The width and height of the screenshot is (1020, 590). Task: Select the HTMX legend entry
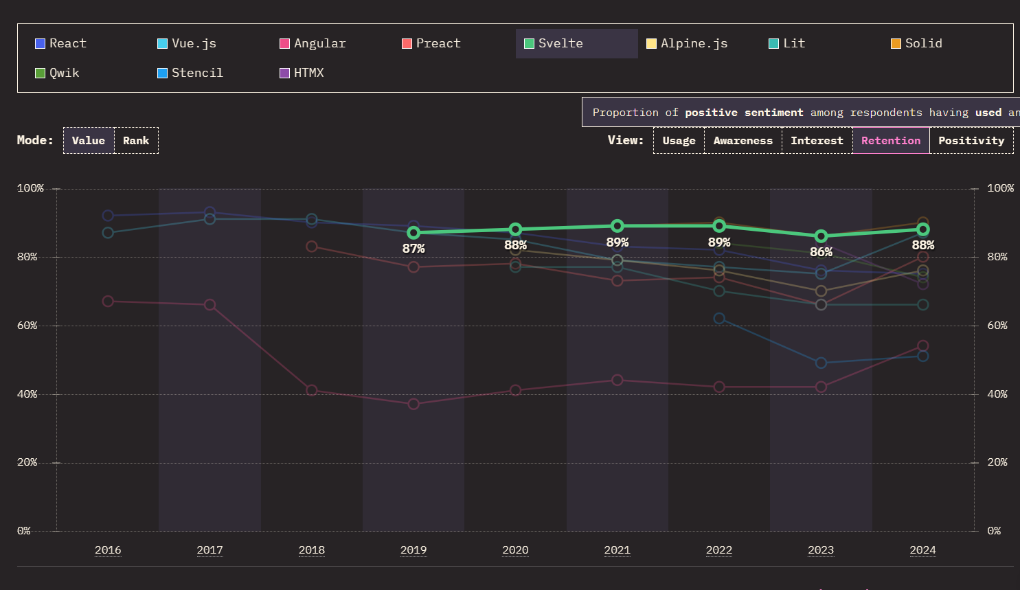(332, 73)
